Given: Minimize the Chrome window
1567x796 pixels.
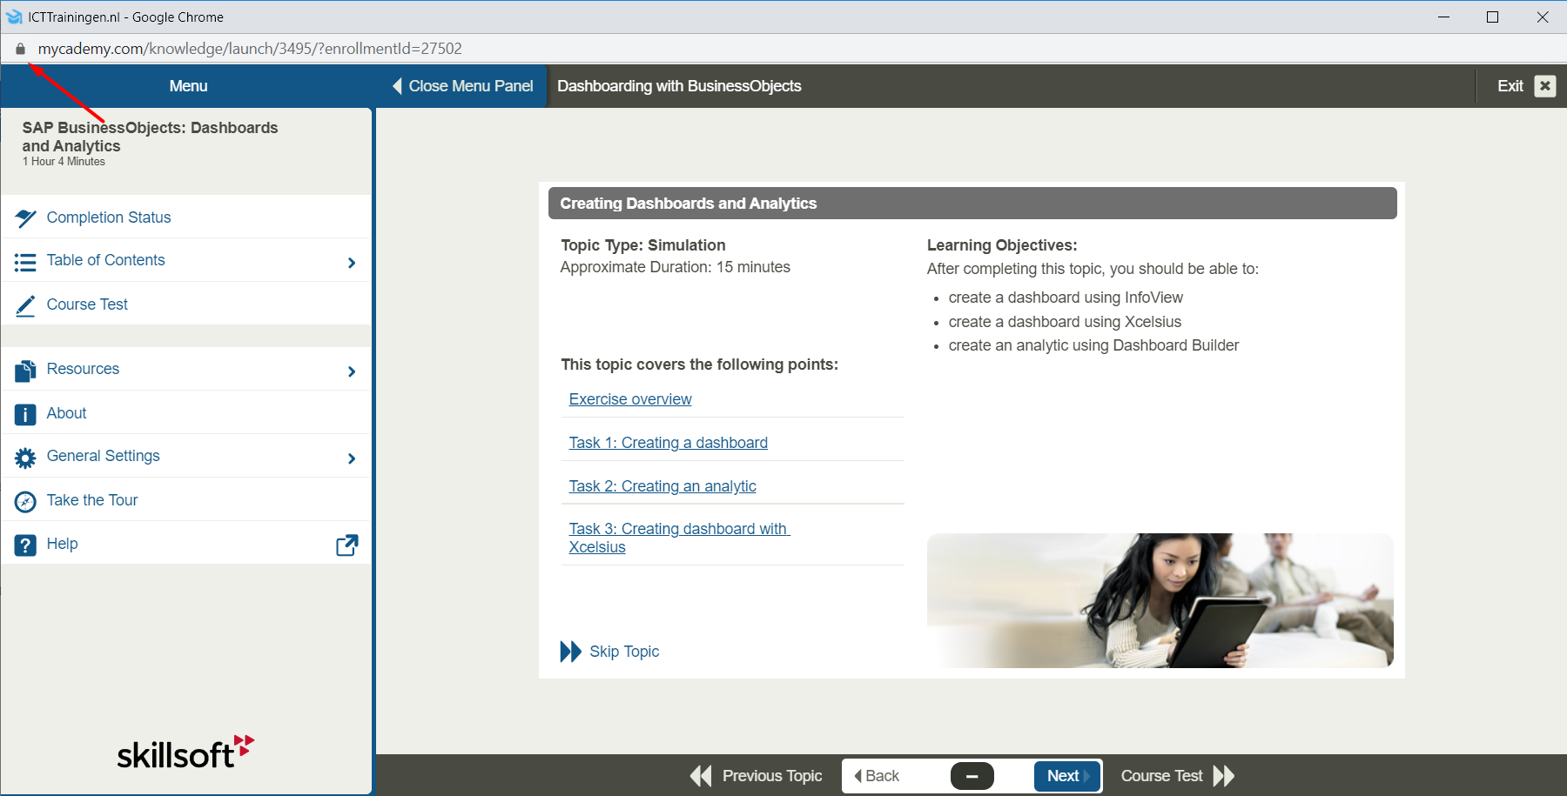Looking at the screenshot, I should click(1443, 17).
